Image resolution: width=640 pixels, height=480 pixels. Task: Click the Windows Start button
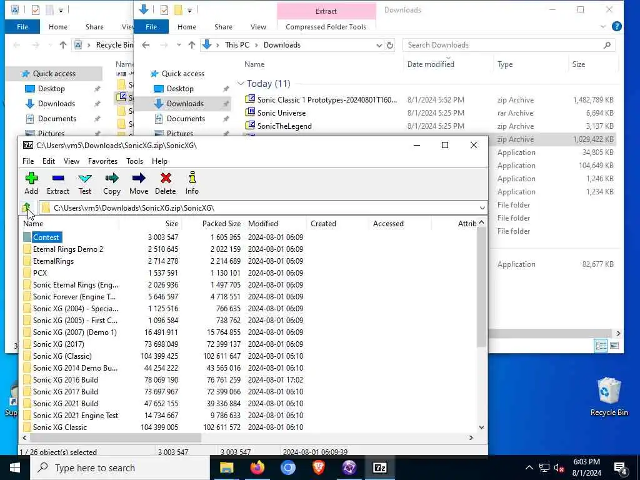click(x=15, y=467)
